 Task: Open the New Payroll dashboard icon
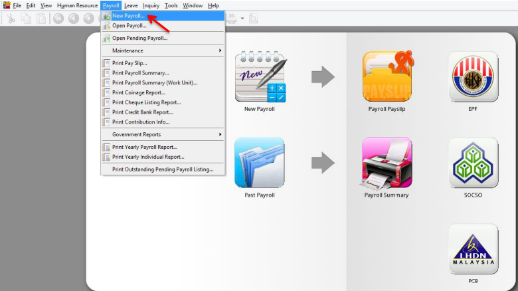click(260, 76)
